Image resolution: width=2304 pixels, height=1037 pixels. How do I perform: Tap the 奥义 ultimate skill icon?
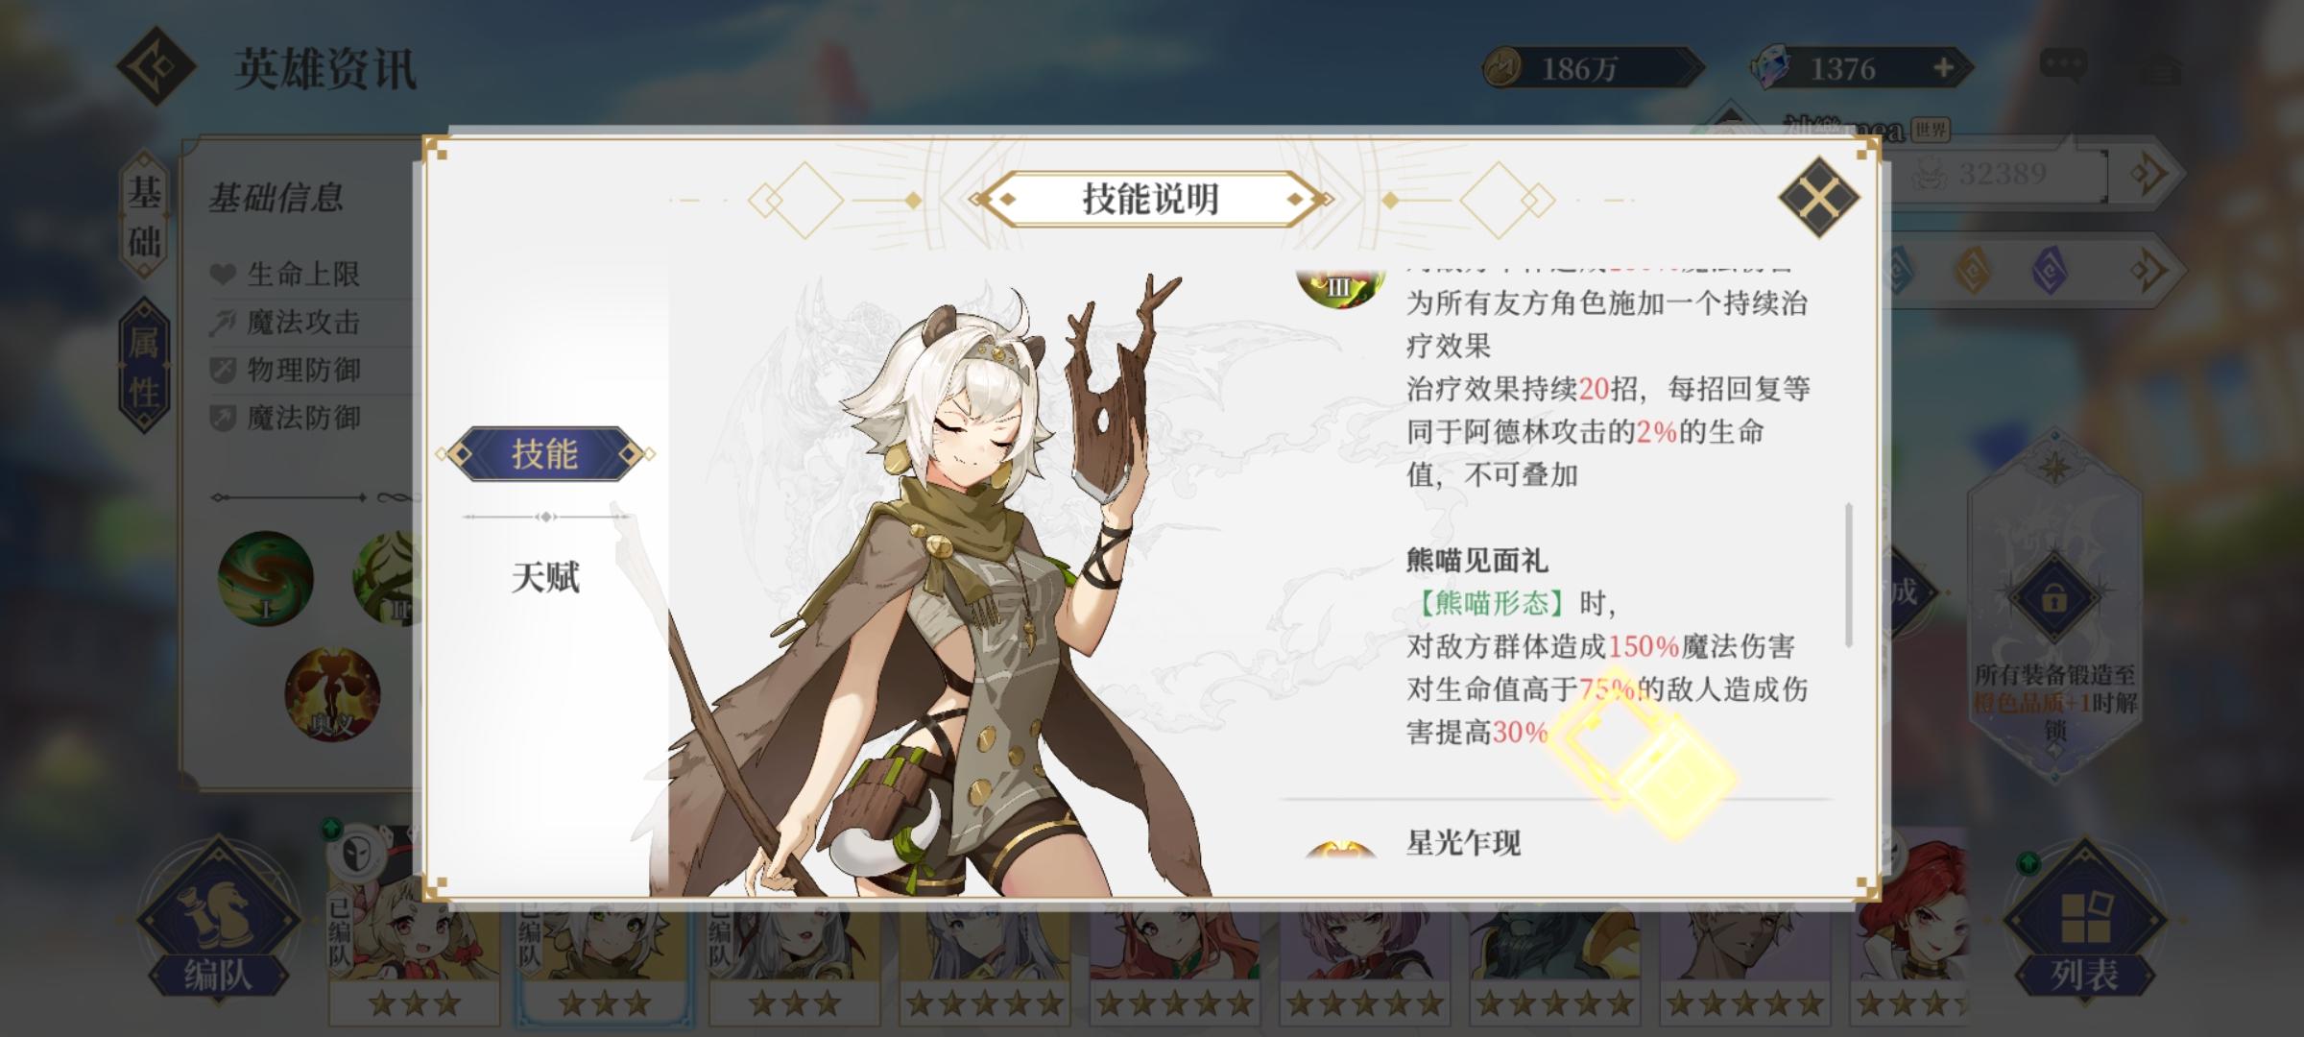pyautogui.click(x=332, y=693)
